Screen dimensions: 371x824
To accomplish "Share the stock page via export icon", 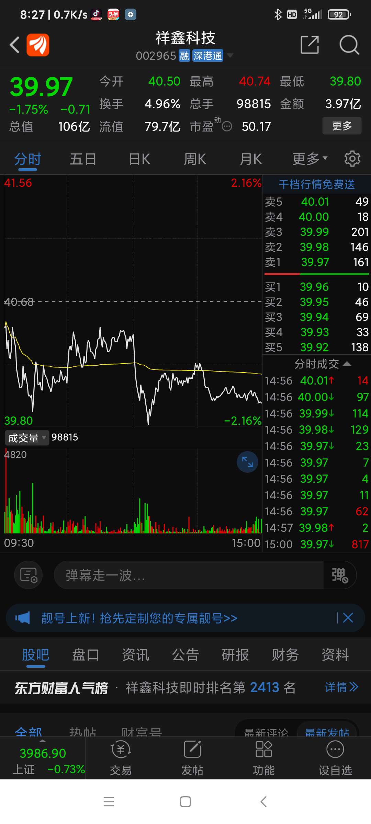I will (310, 45).
